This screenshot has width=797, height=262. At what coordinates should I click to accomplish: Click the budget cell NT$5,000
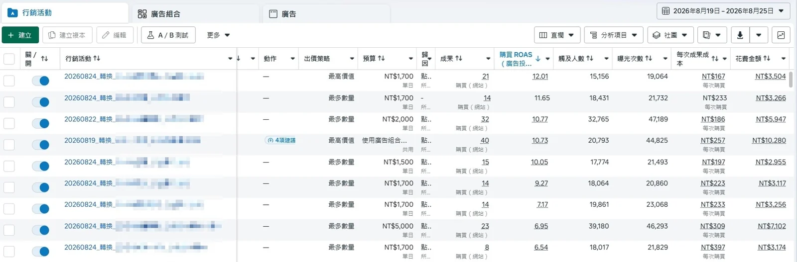tap(398, 226)
